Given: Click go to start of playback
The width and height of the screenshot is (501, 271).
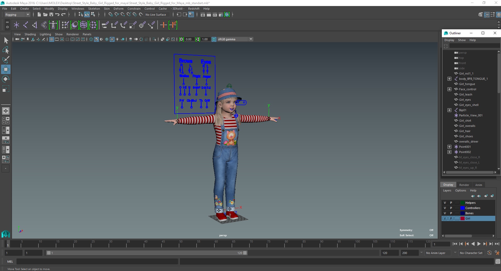Looking at the screenshot, I should (455, 244).
